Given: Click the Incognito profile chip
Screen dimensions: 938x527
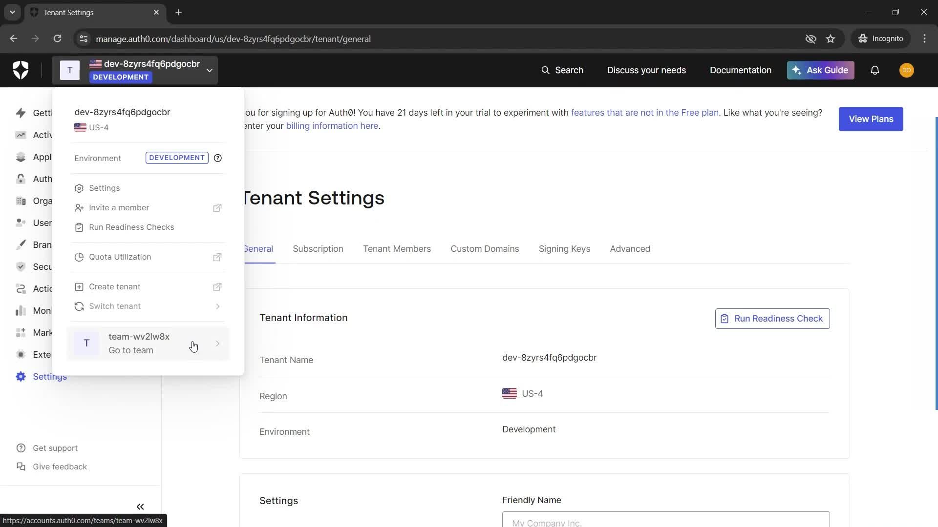Looking at the screenshot, I should click(x=881, y=39).
